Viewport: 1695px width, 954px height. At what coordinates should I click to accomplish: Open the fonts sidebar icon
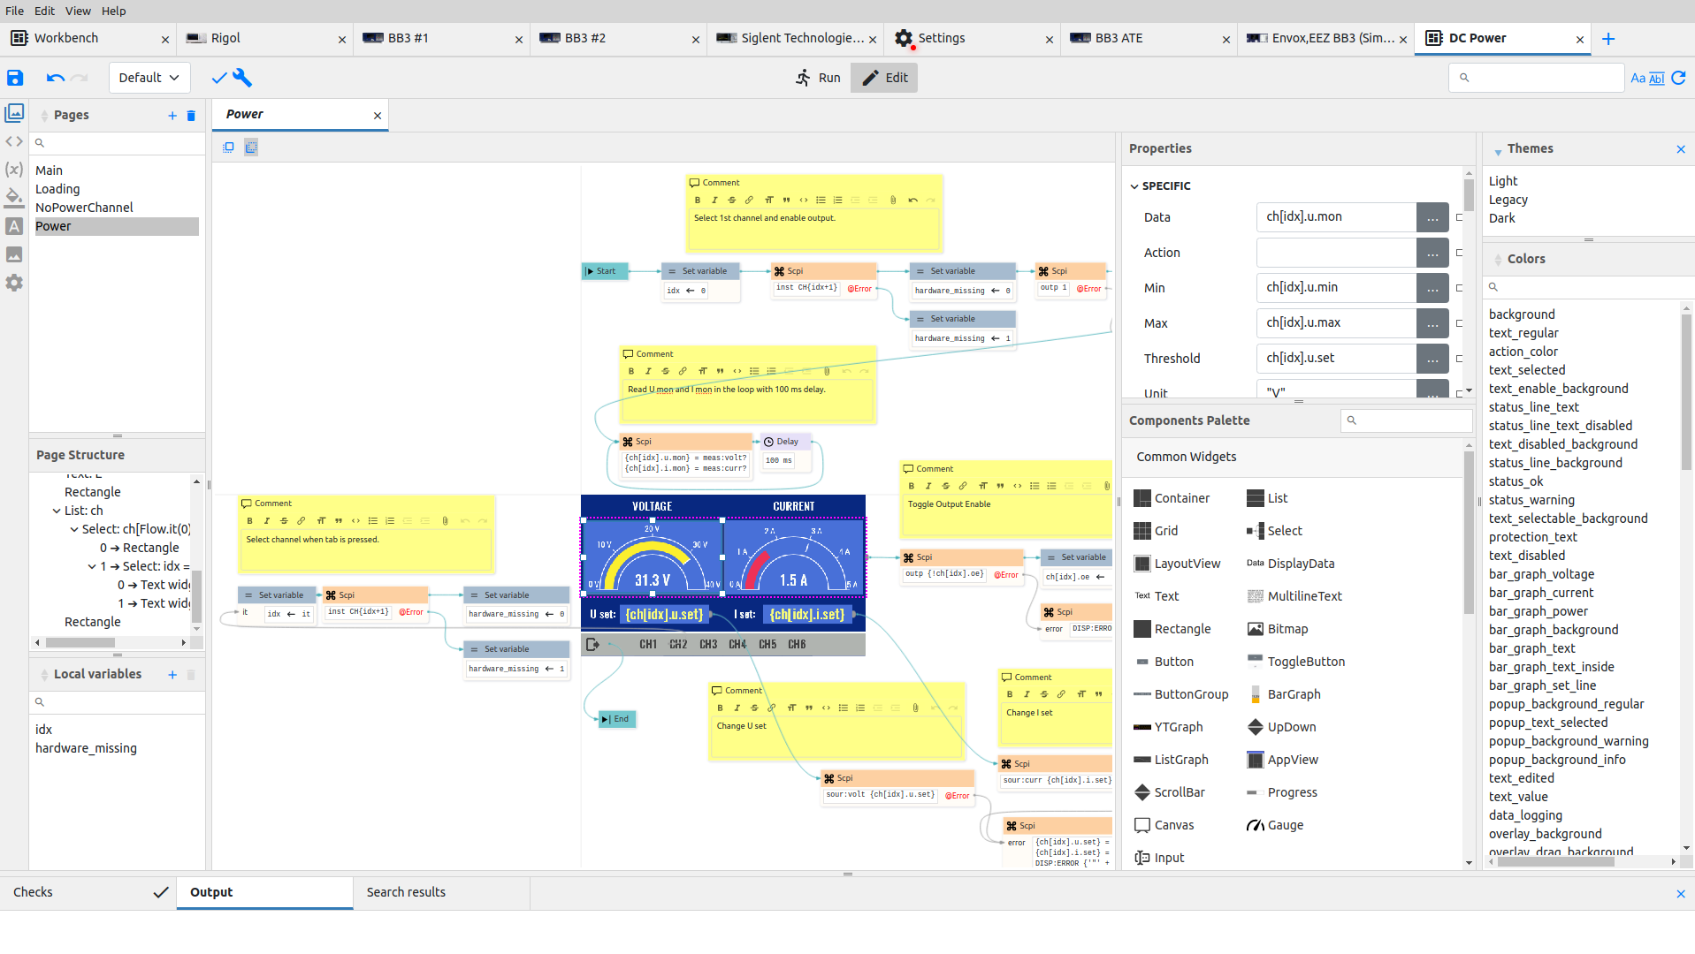click(14, 226)
